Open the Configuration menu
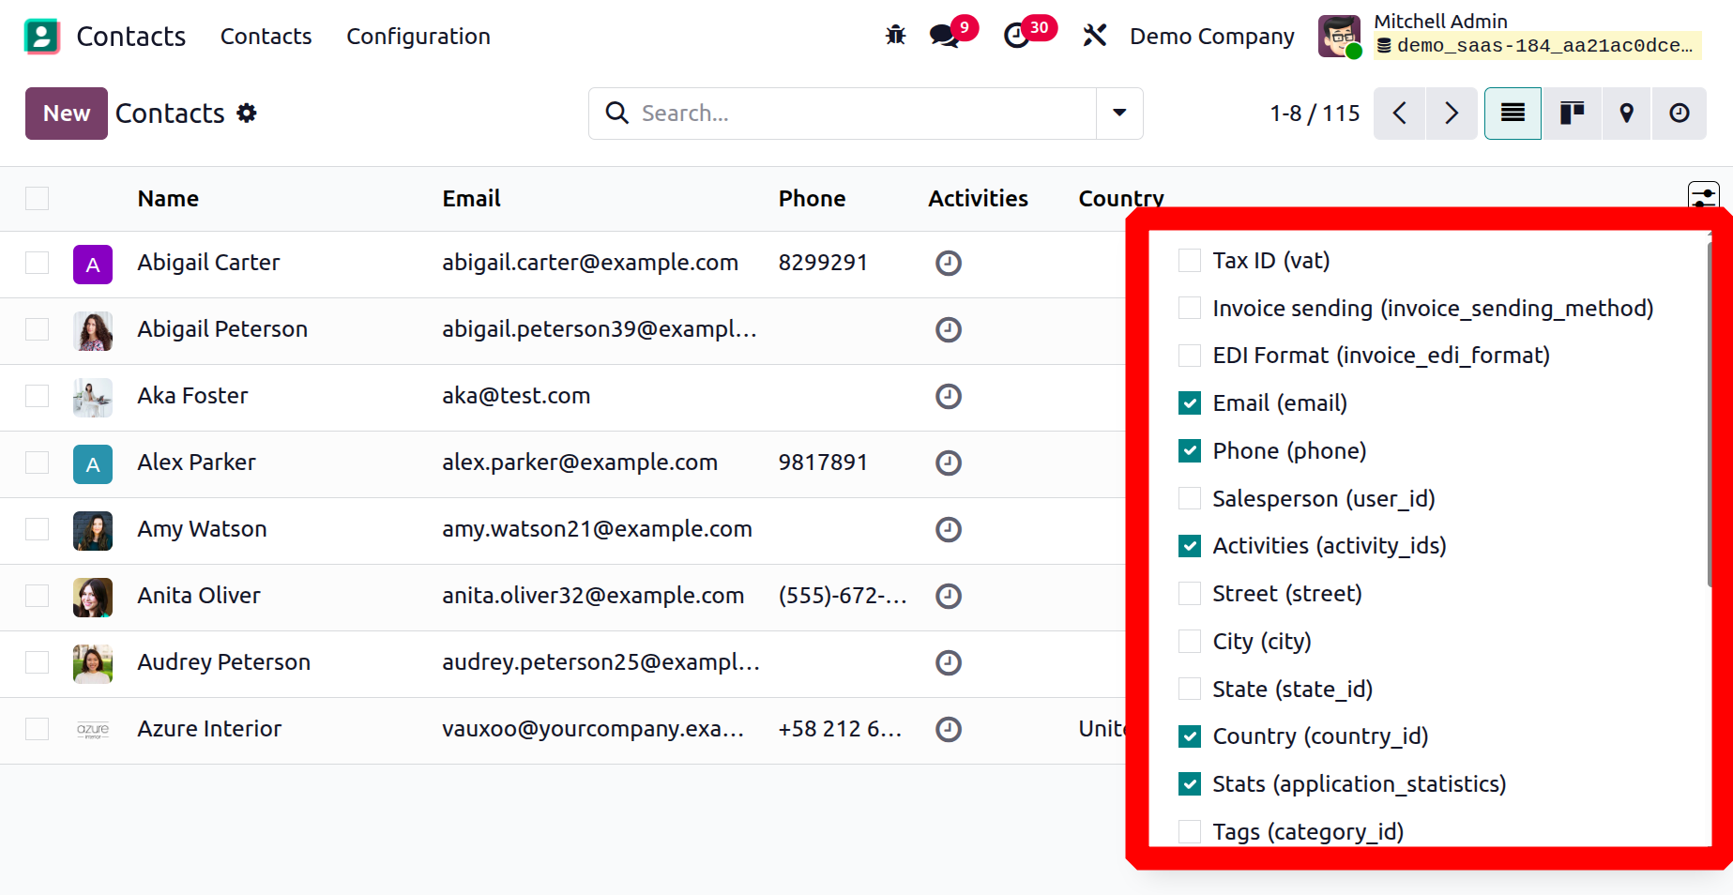 418,36
